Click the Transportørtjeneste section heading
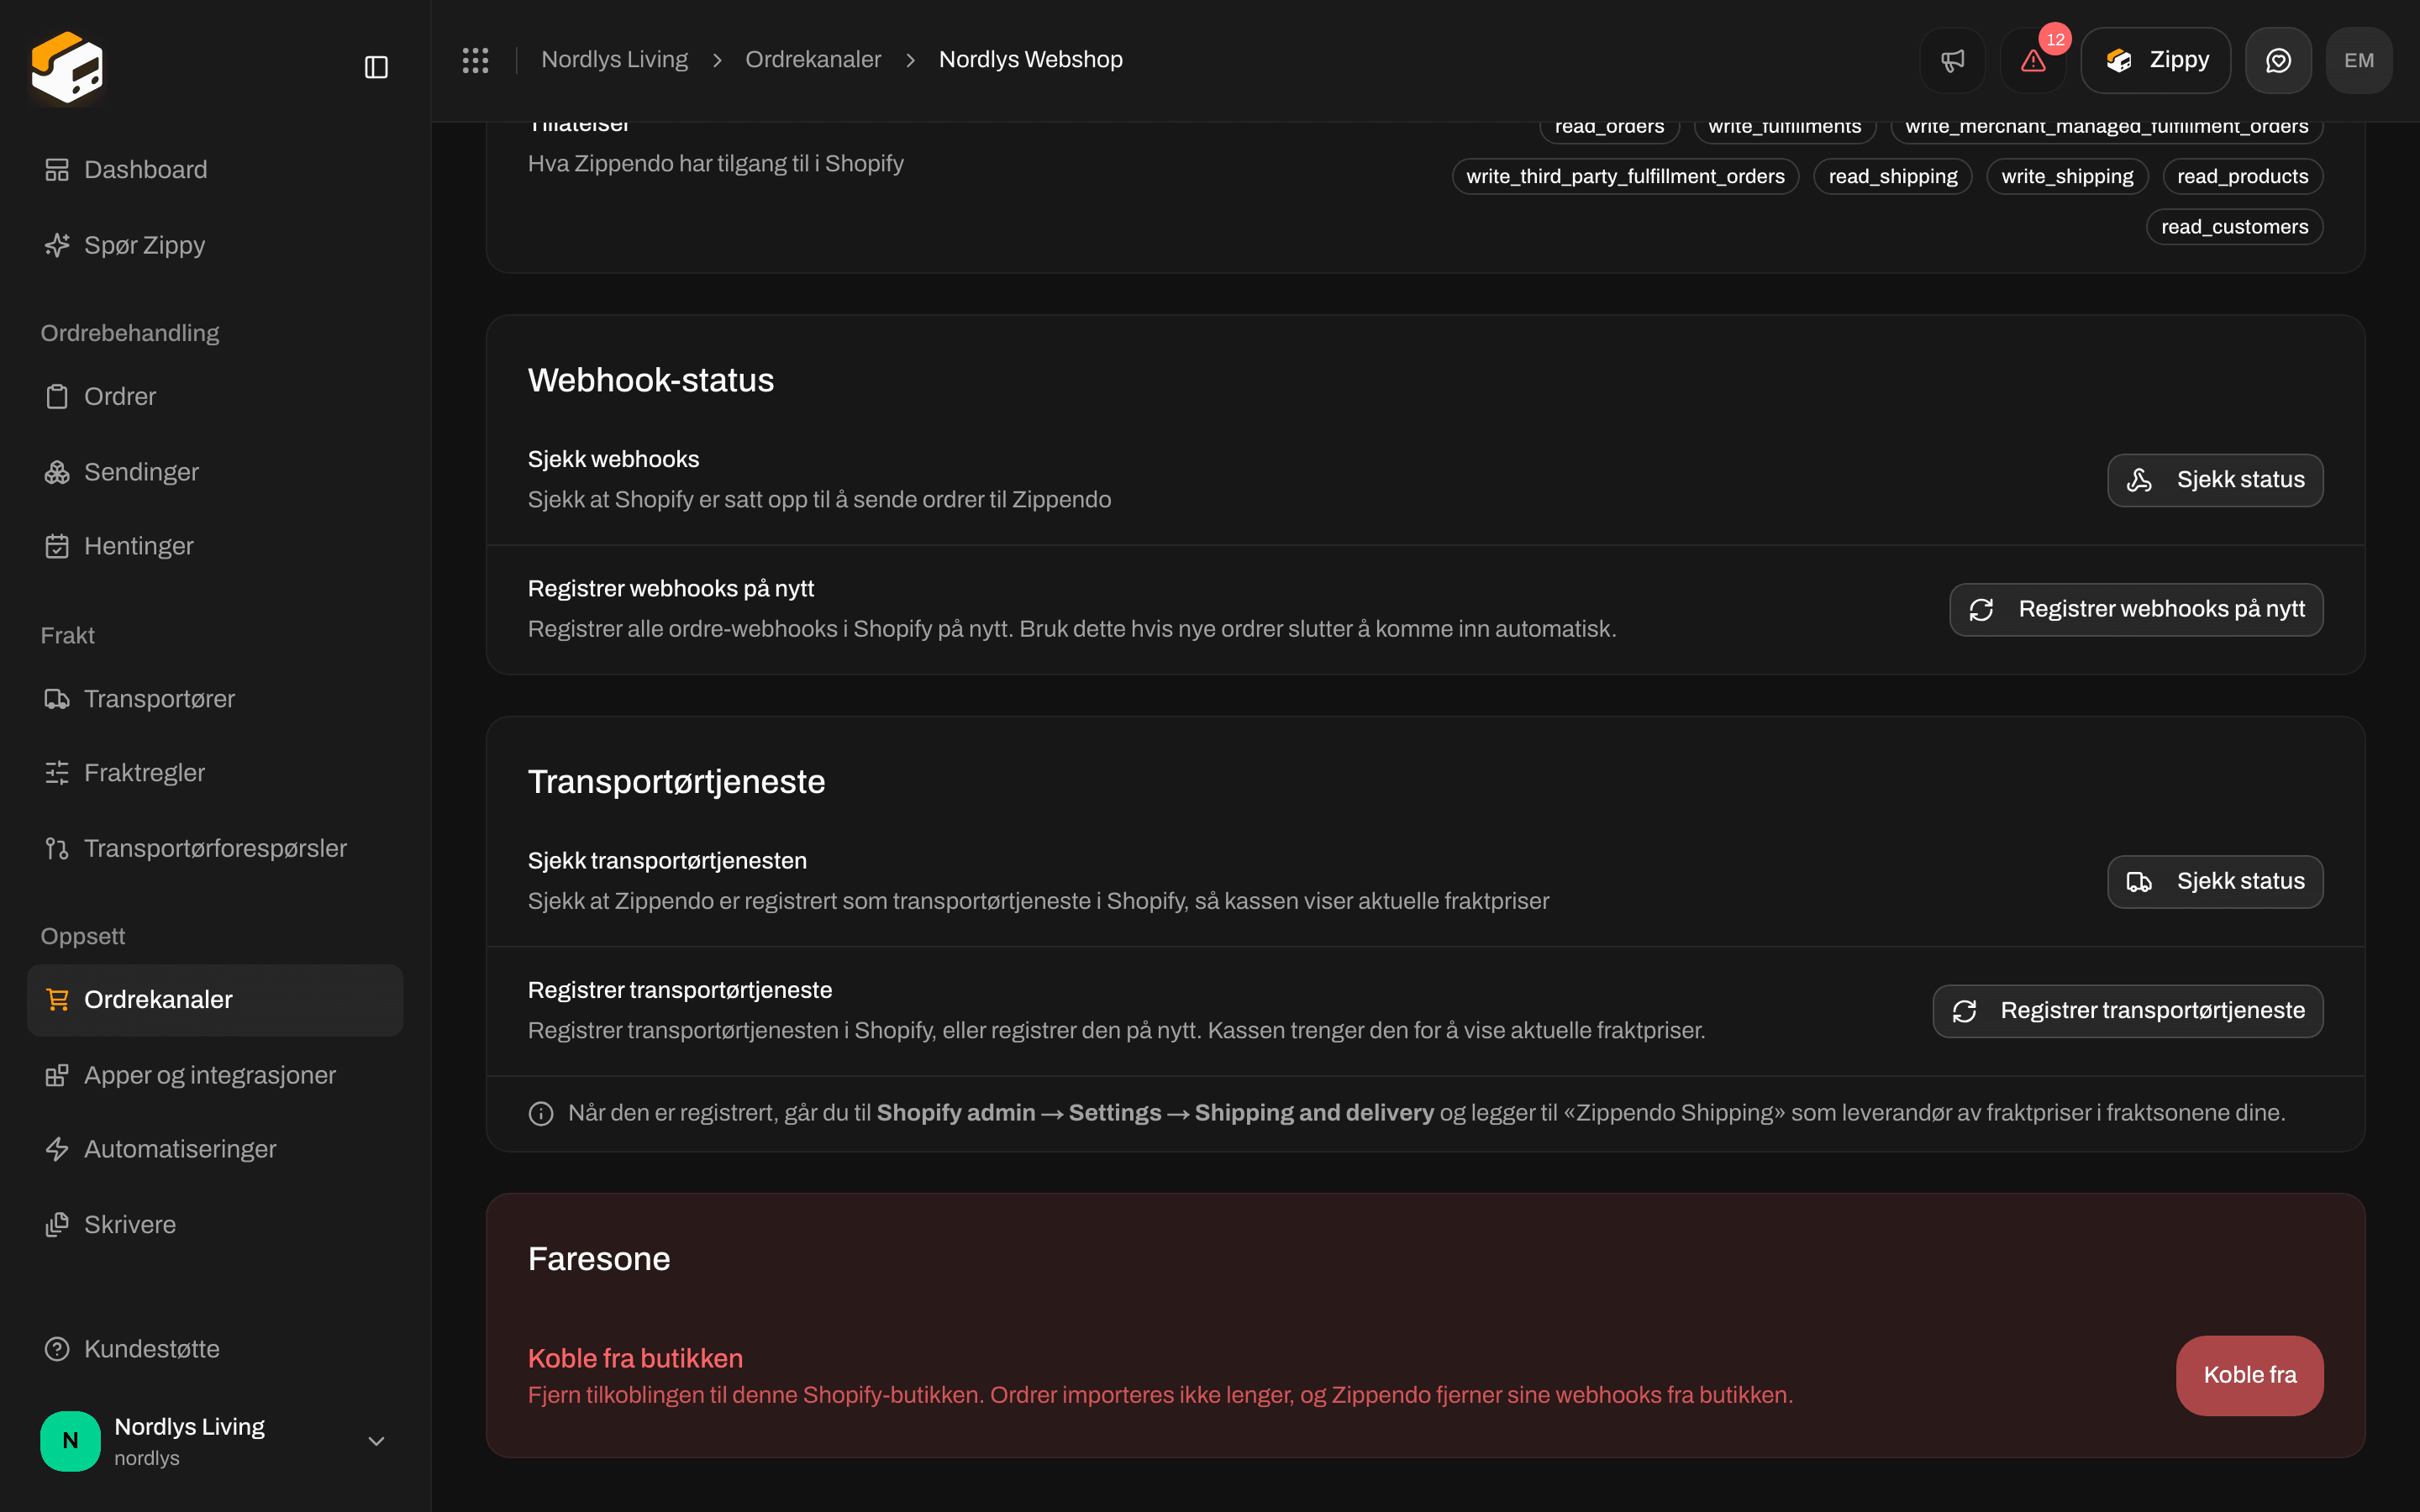Screen dimensions: 2420x1512 point(676,782)
